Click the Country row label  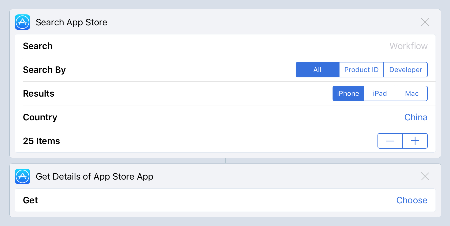[x=40, y=117]
